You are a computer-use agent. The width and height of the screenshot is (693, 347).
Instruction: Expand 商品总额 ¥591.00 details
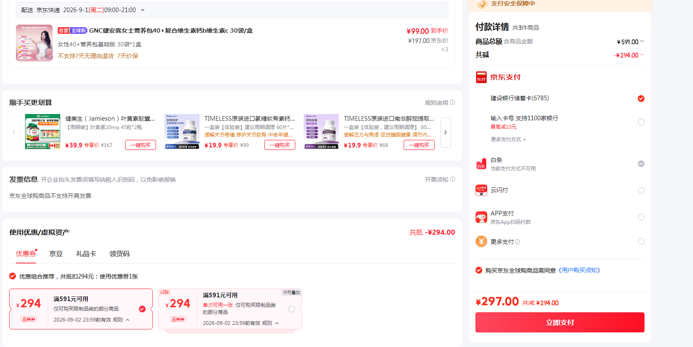click(x=642, y=41)
